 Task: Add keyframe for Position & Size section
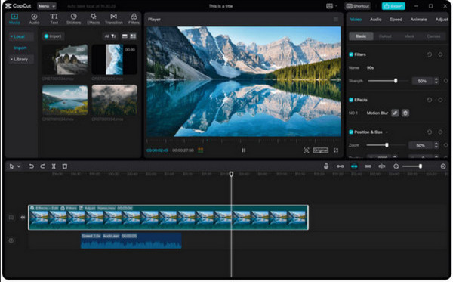coord(440,132)
